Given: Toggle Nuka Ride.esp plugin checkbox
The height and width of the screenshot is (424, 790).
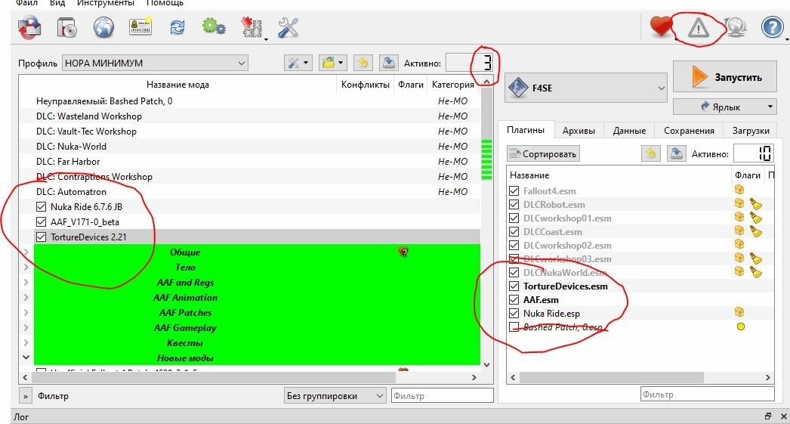Looking at the screenshot, I should coord(514,313).
